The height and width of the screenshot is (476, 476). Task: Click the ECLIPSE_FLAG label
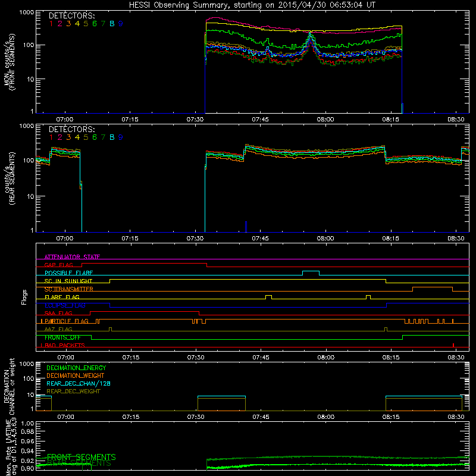click(x=65, y=305)
